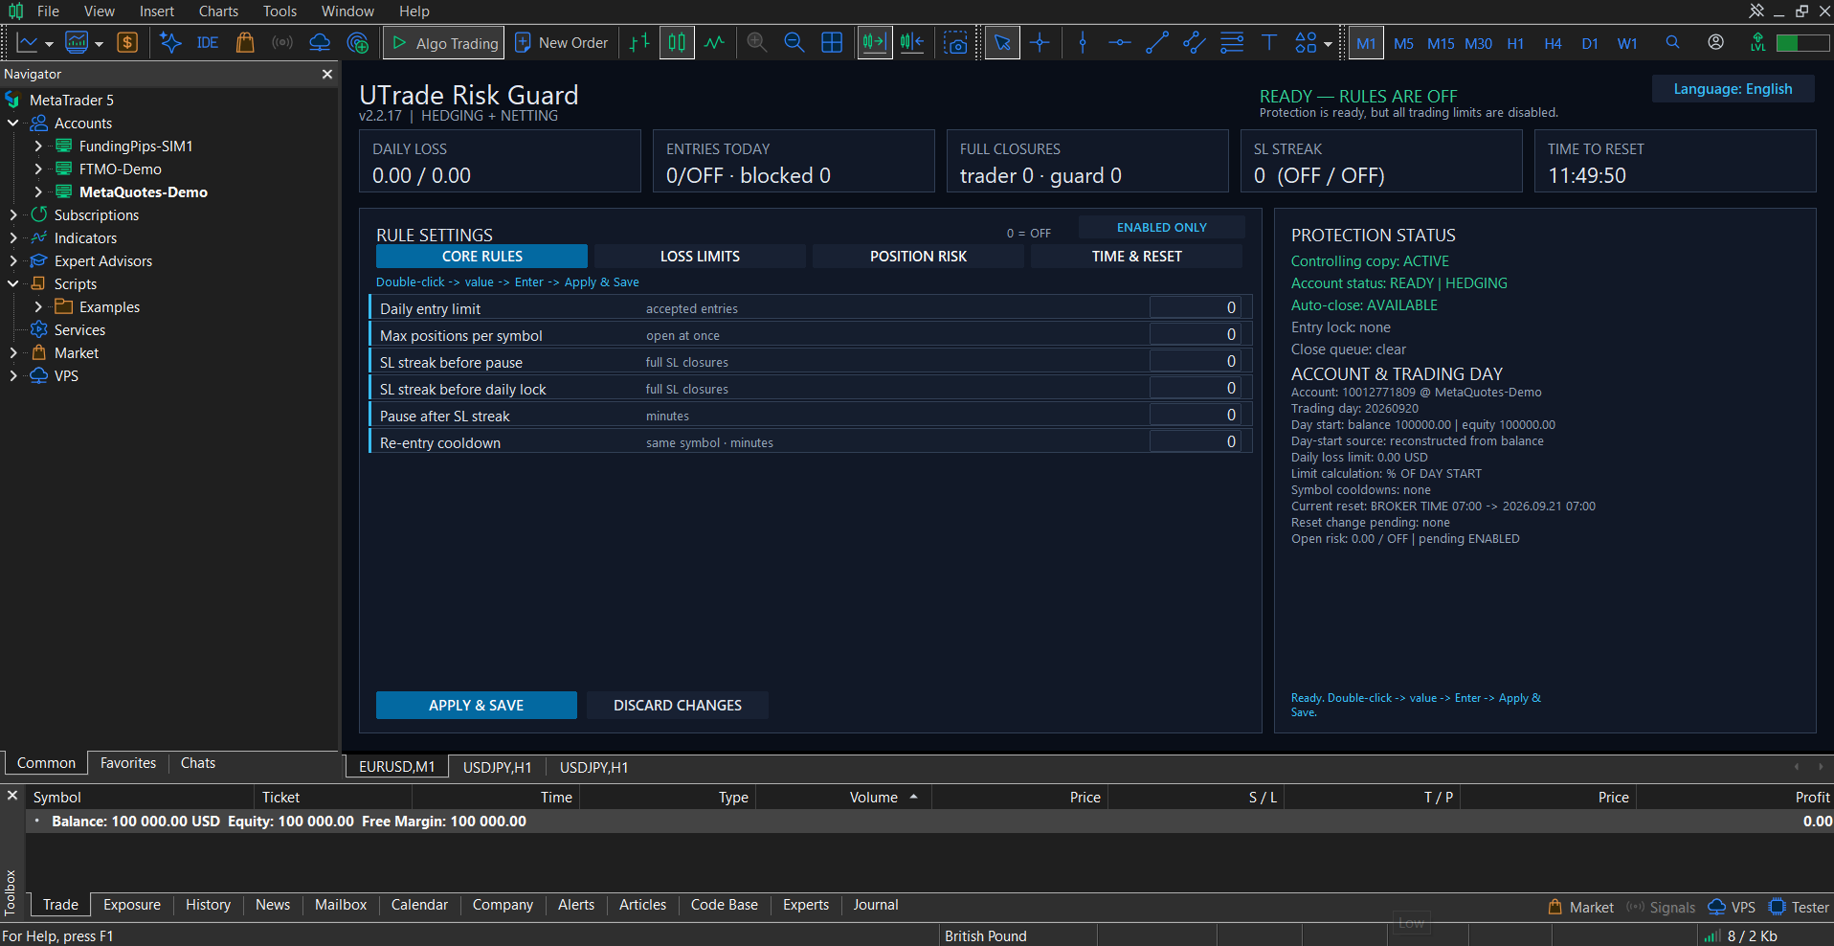Open the Charts menu

218,11
